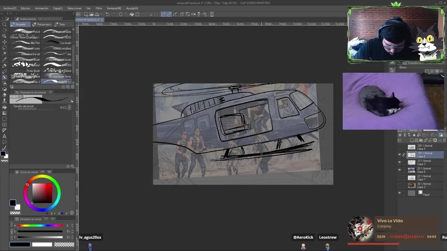Select the Capa 6 layer thumbnail

tap(412, 170)
